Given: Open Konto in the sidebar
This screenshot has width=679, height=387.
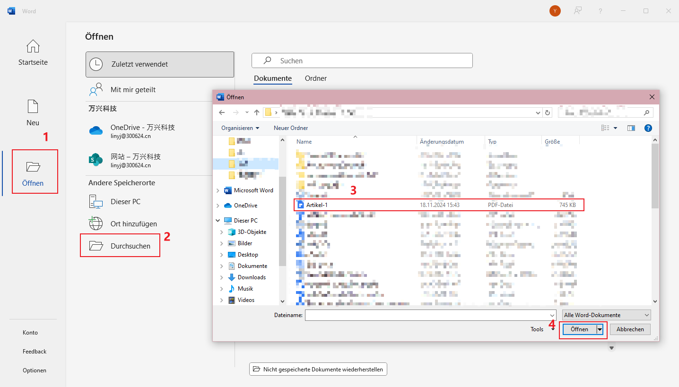Looking at the screenshot, I should click(x=30, y=333).
